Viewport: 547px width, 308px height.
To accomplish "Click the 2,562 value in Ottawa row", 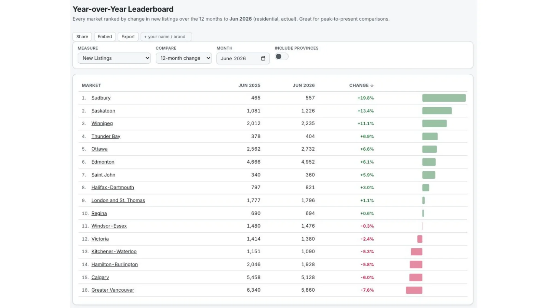I will point(254,149).
